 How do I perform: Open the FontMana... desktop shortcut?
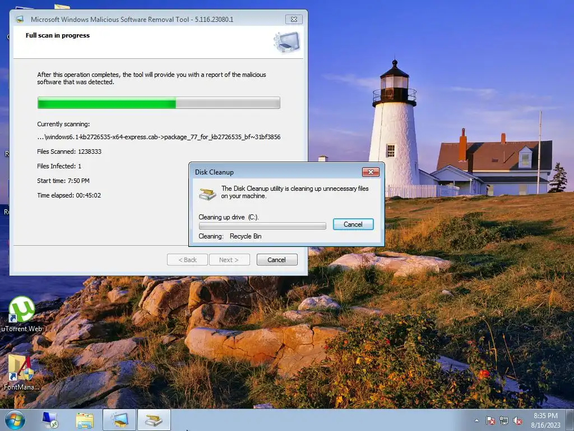(21, 373)
